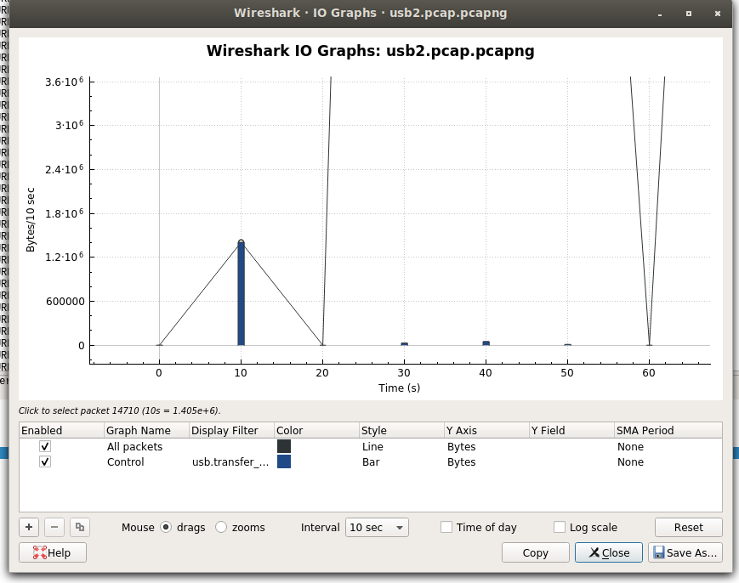Click the Display Filter column header
This screenshot has height=583, width=739.
click(232, 430)
